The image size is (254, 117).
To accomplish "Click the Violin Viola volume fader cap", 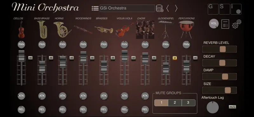I will pos(124,56).
